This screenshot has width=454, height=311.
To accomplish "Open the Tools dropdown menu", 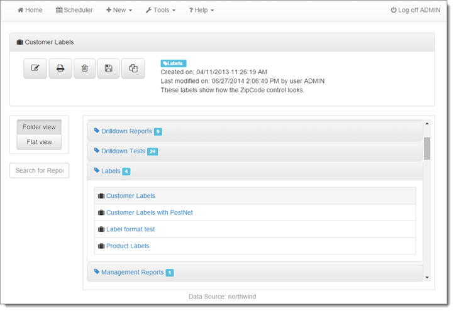I will [160, 11].
